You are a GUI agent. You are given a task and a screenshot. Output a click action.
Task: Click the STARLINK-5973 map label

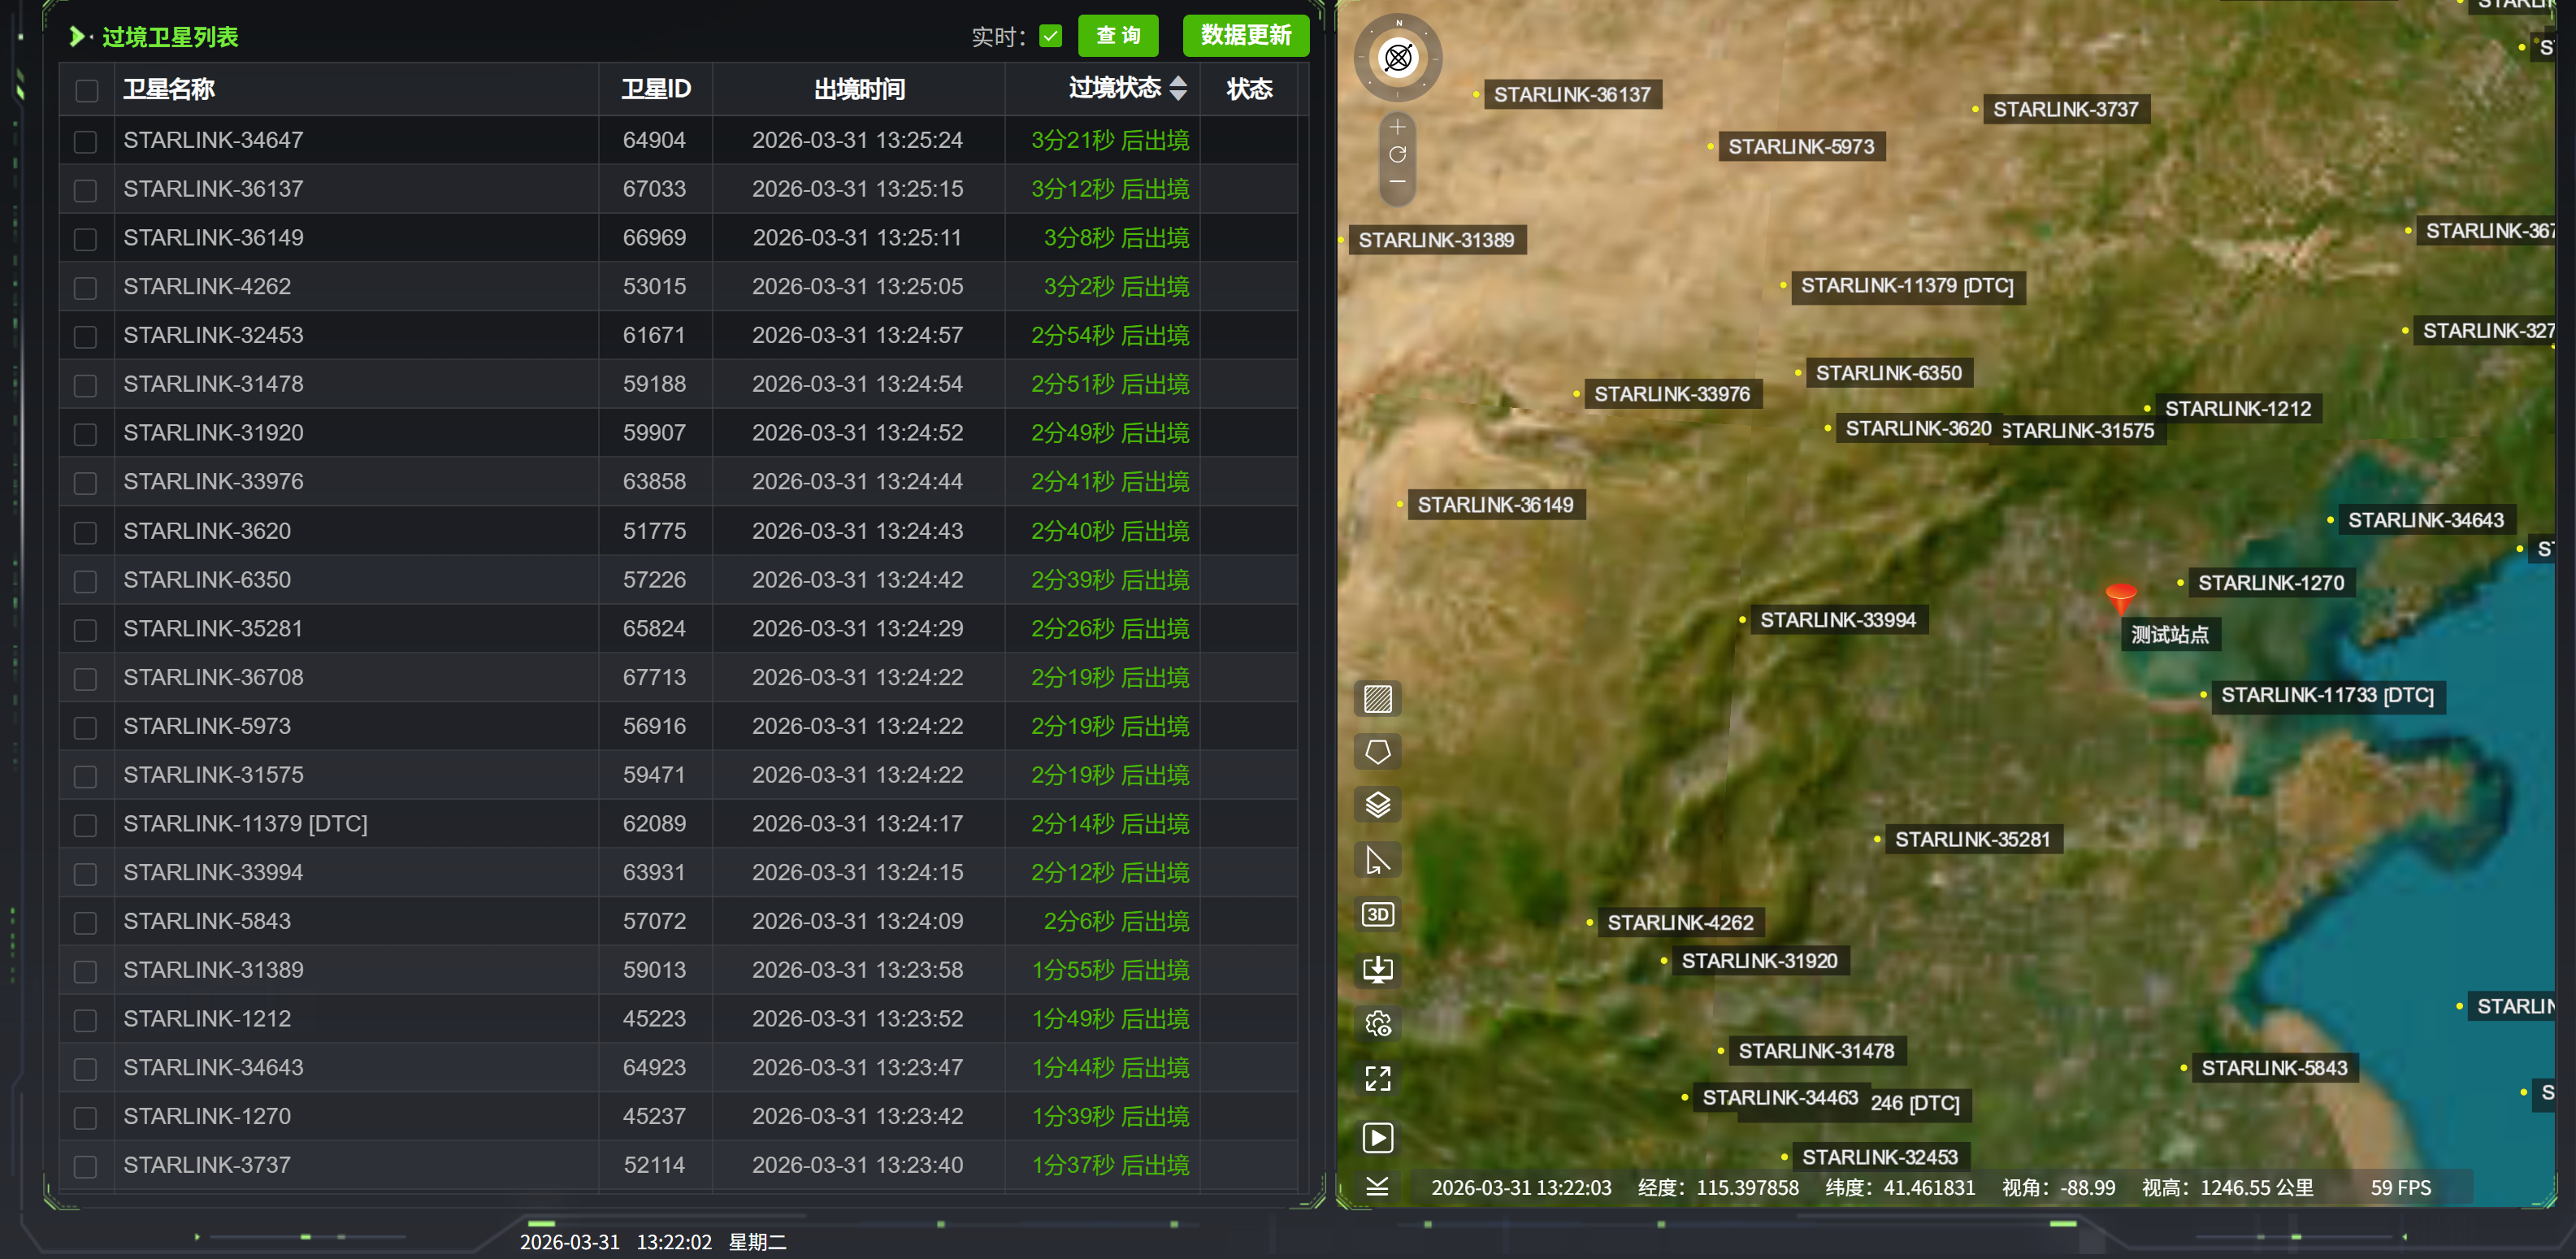point(1801,146)
